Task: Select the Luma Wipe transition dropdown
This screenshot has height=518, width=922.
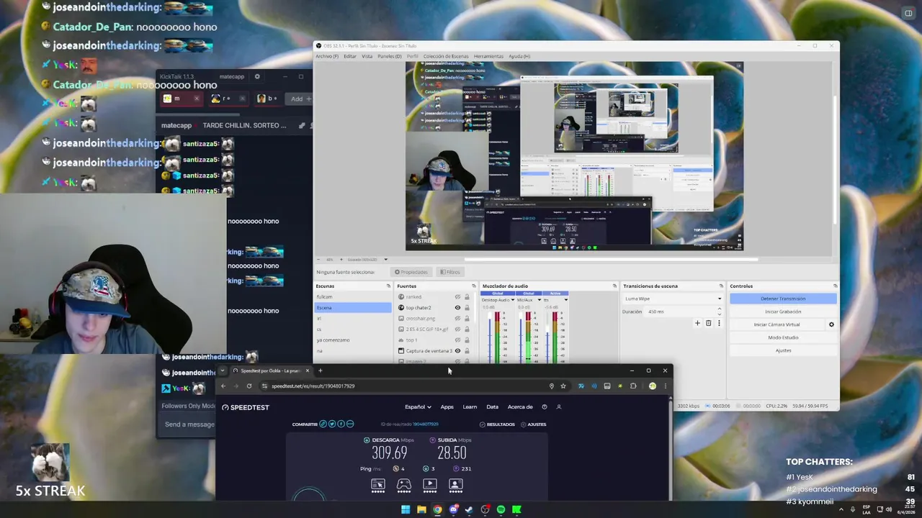Action: [673, 299]
